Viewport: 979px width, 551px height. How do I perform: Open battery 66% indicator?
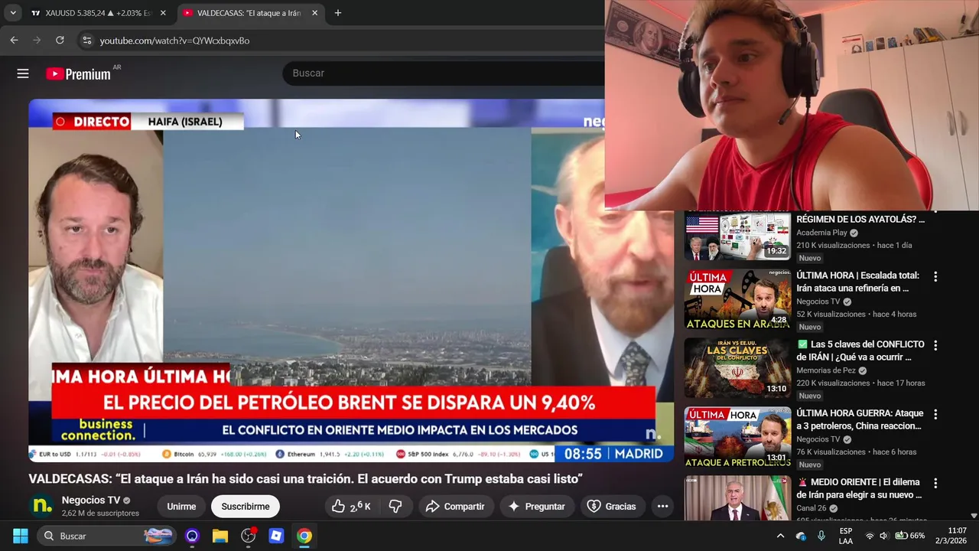tap(910, 536)
